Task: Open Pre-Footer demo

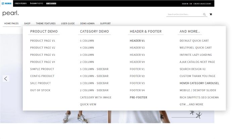Action: (x=138, y=97)
